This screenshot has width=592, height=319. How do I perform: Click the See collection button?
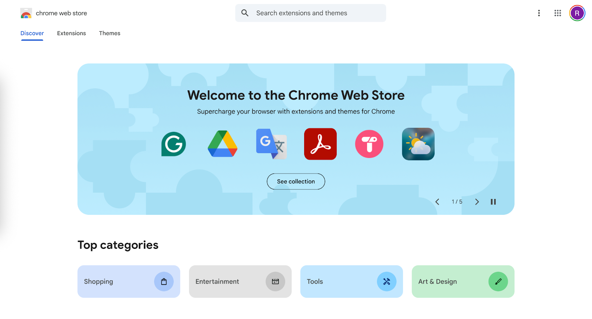tap(296, 181)
